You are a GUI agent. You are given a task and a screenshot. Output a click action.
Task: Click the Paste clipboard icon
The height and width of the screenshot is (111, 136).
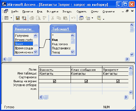pos(65,18)
